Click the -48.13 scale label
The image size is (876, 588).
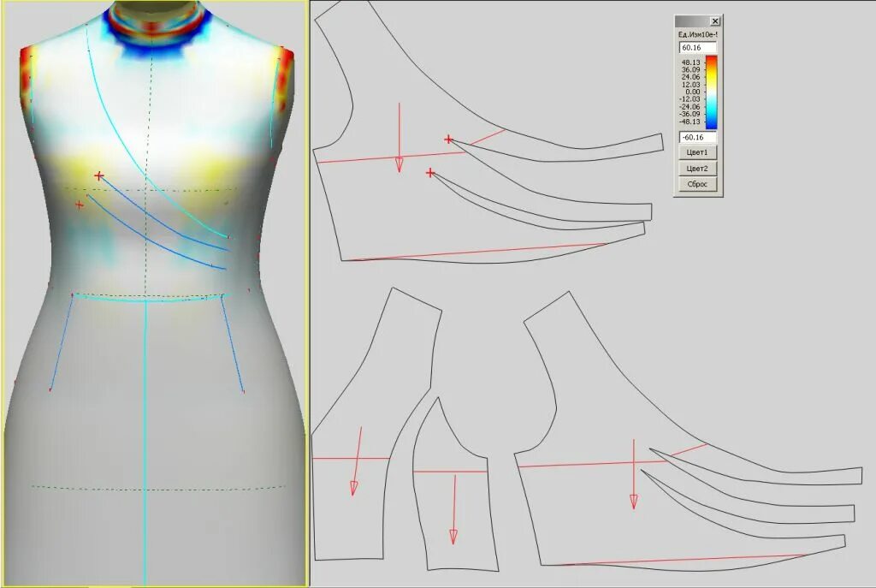click(690, 122)
